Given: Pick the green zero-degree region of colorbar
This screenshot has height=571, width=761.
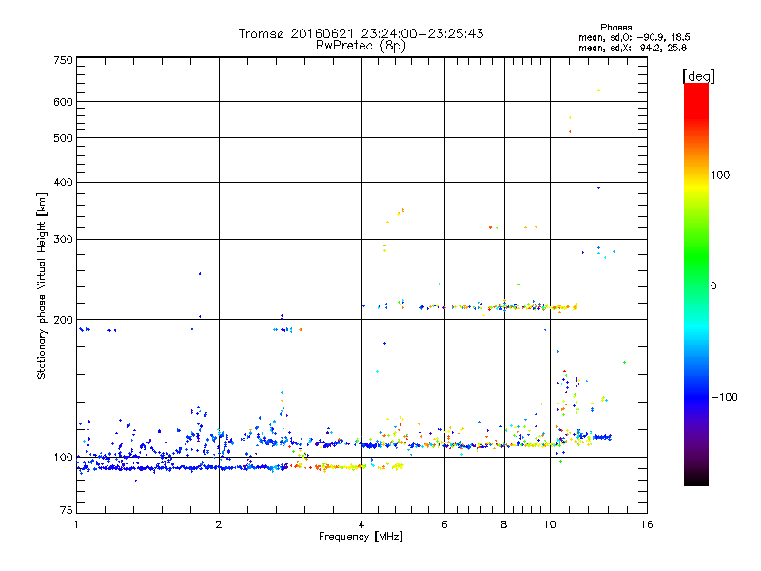Looking at the screenshot, I should [x=696, y=285].
